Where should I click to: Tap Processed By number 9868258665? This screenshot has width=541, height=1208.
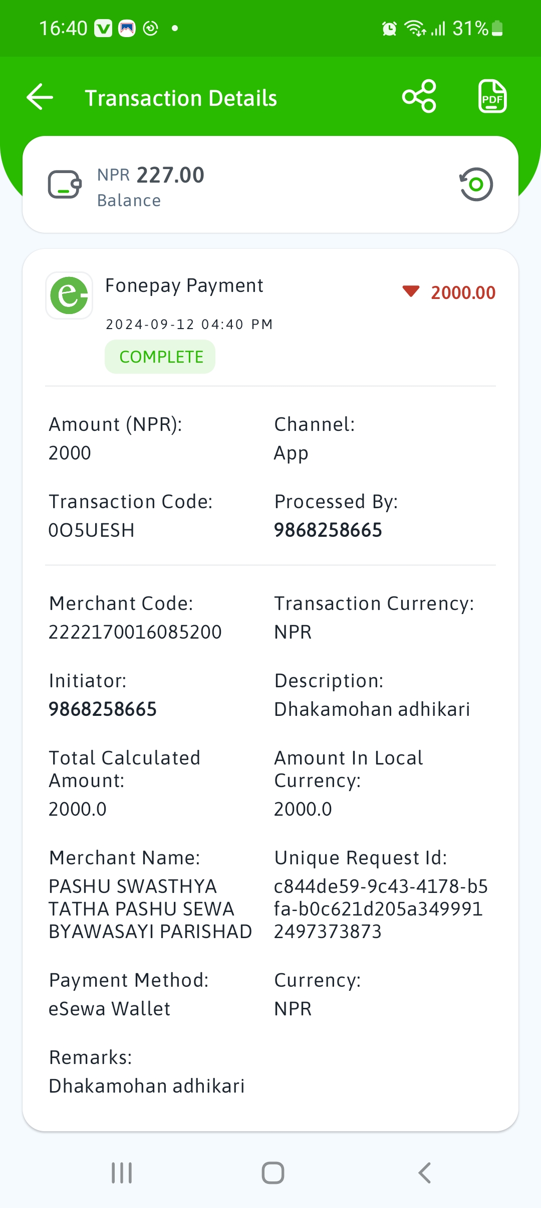coord(328,530)
